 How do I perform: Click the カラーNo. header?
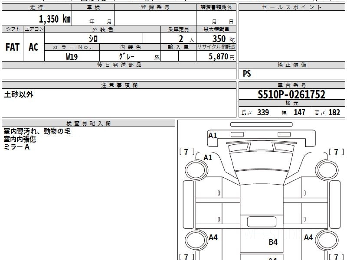(72, 47)
